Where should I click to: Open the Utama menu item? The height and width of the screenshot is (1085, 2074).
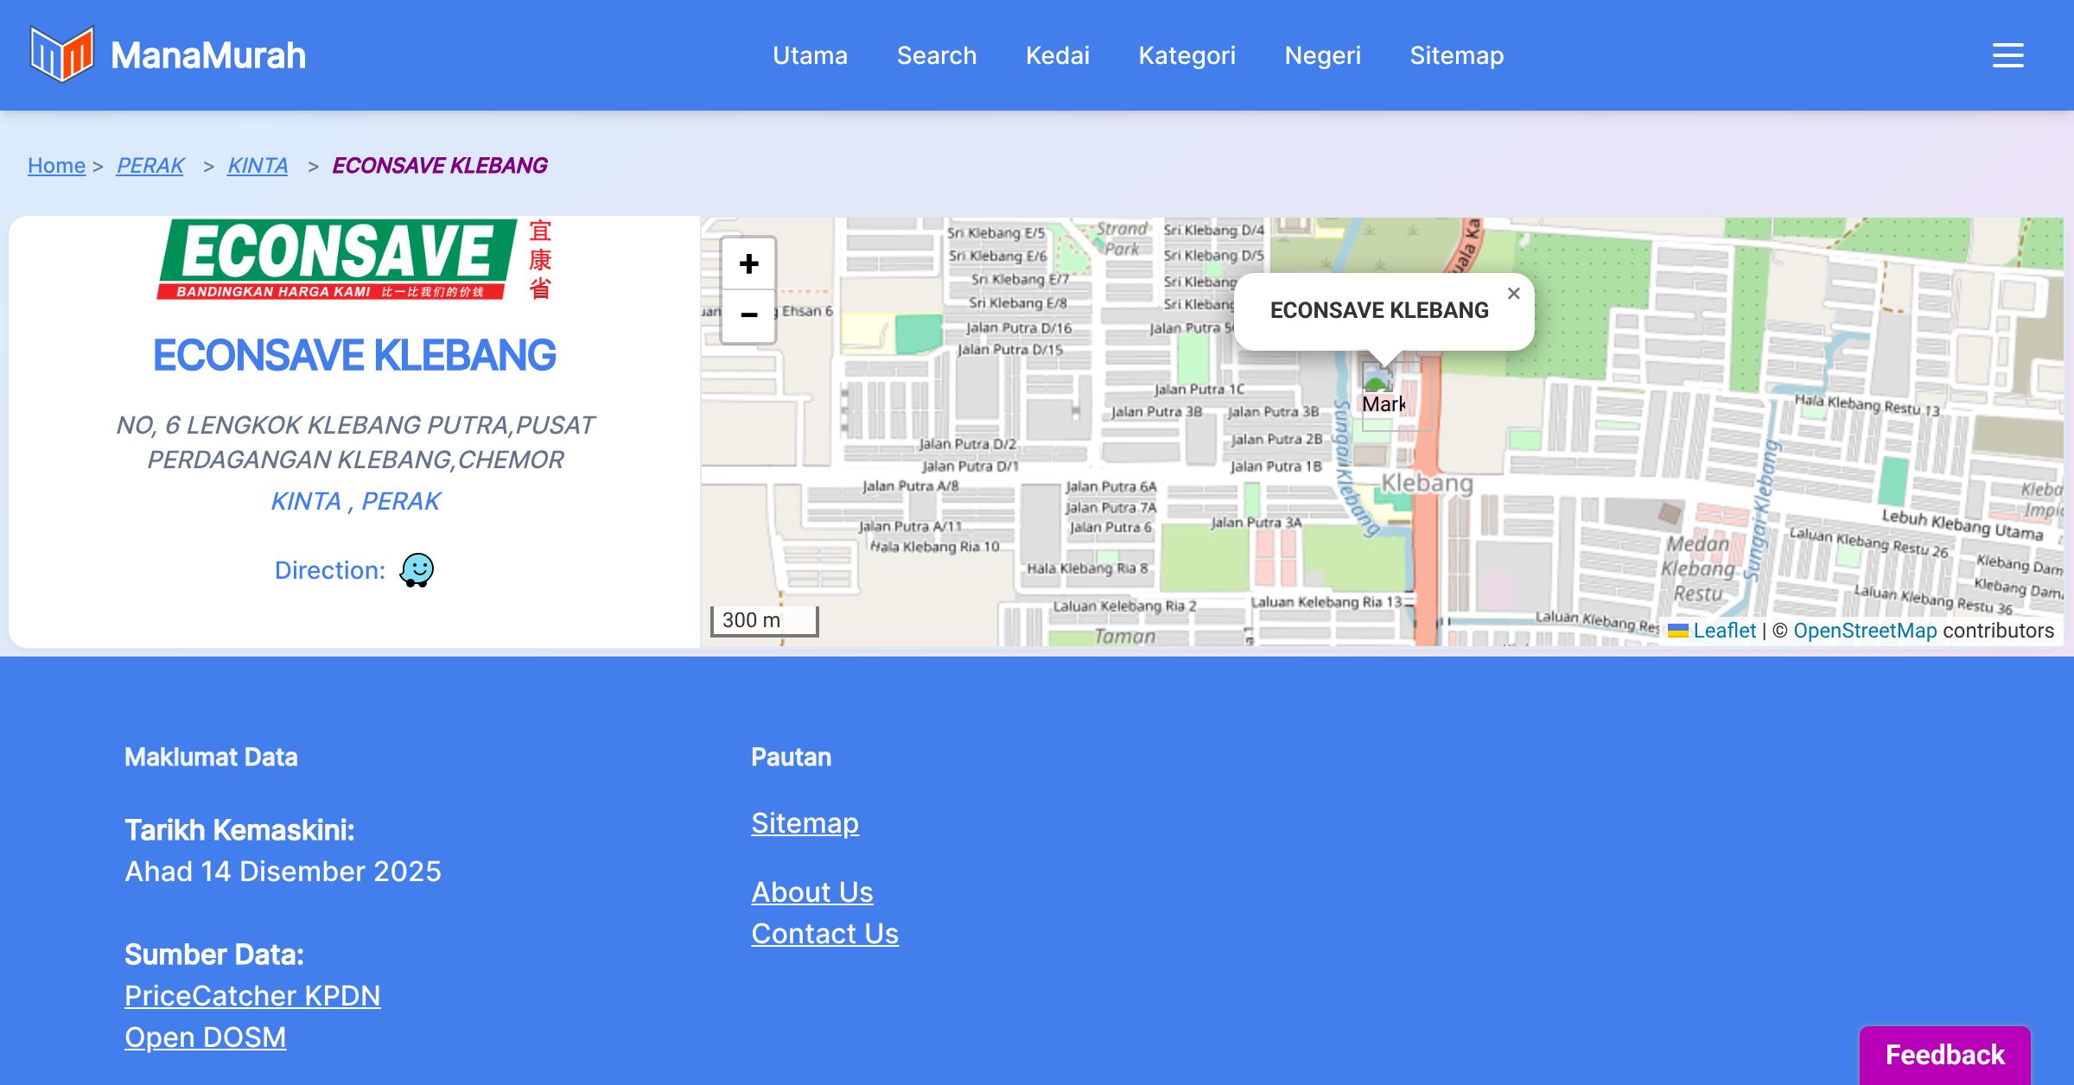[810, 55]
